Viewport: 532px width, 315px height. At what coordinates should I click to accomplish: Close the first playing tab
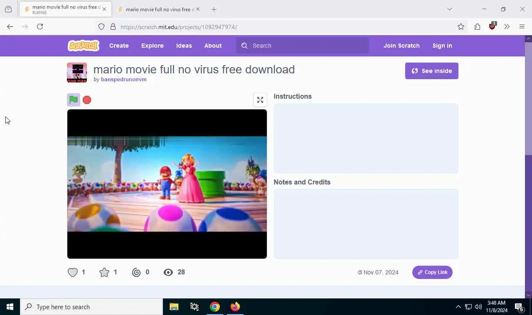(x=104, y=9)
